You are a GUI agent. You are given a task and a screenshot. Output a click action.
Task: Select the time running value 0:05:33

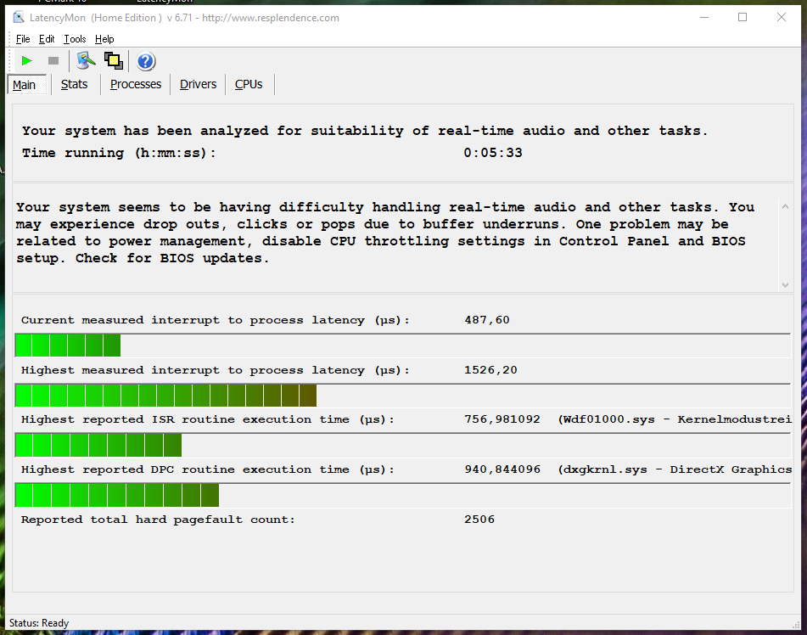coord(492,153)
